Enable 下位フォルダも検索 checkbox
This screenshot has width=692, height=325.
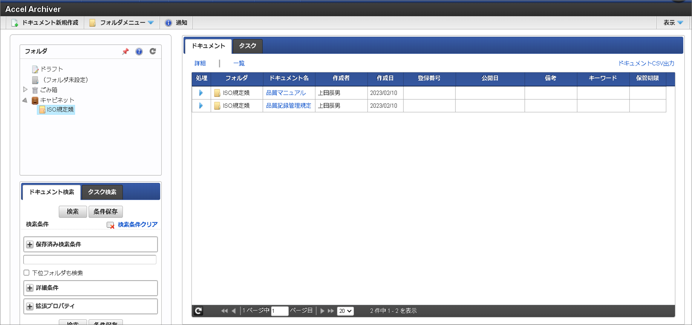(x=26, y=273)
